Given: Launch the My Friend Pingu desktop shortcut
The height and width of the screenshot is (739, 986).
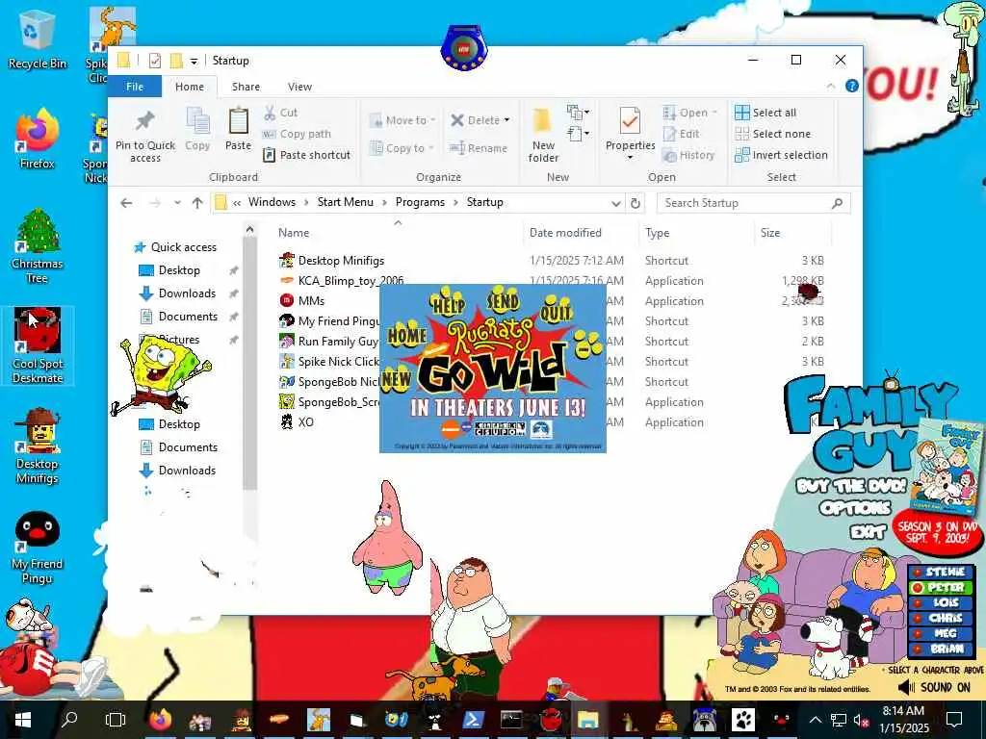Looking at the screenshot, I should (38, 547).
